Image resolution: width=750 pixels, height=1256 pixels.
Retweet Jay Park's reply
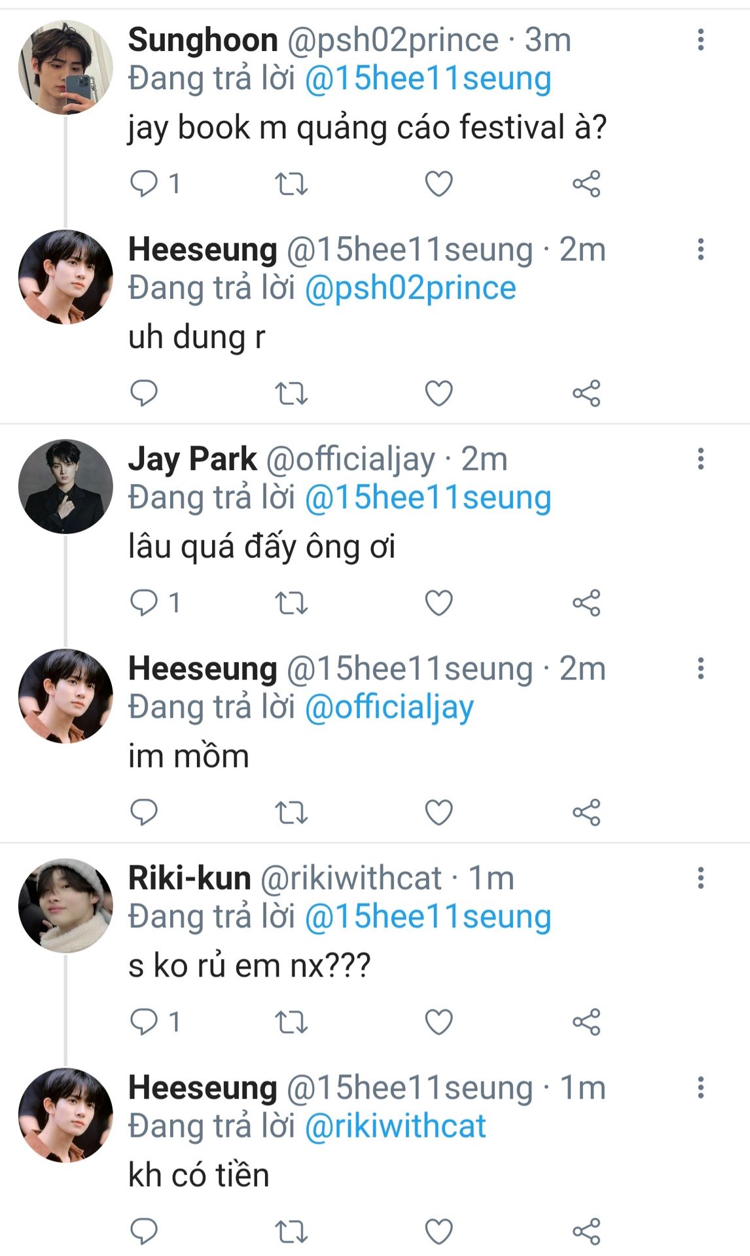tap(291, 602)
